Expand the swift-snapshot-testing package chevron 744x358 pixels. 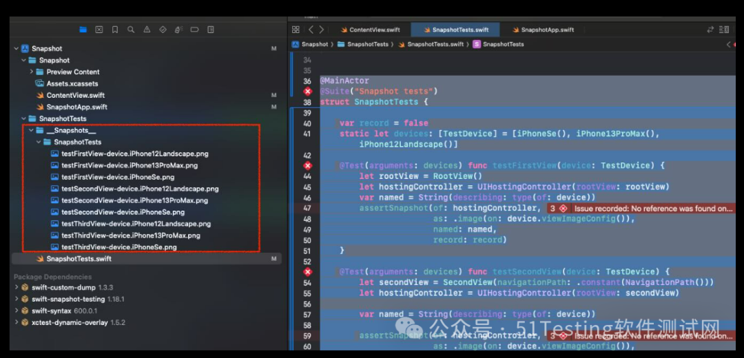(16, 299)
